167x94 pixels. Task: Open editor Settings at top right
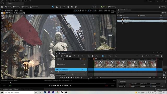(x=162, y=7)
